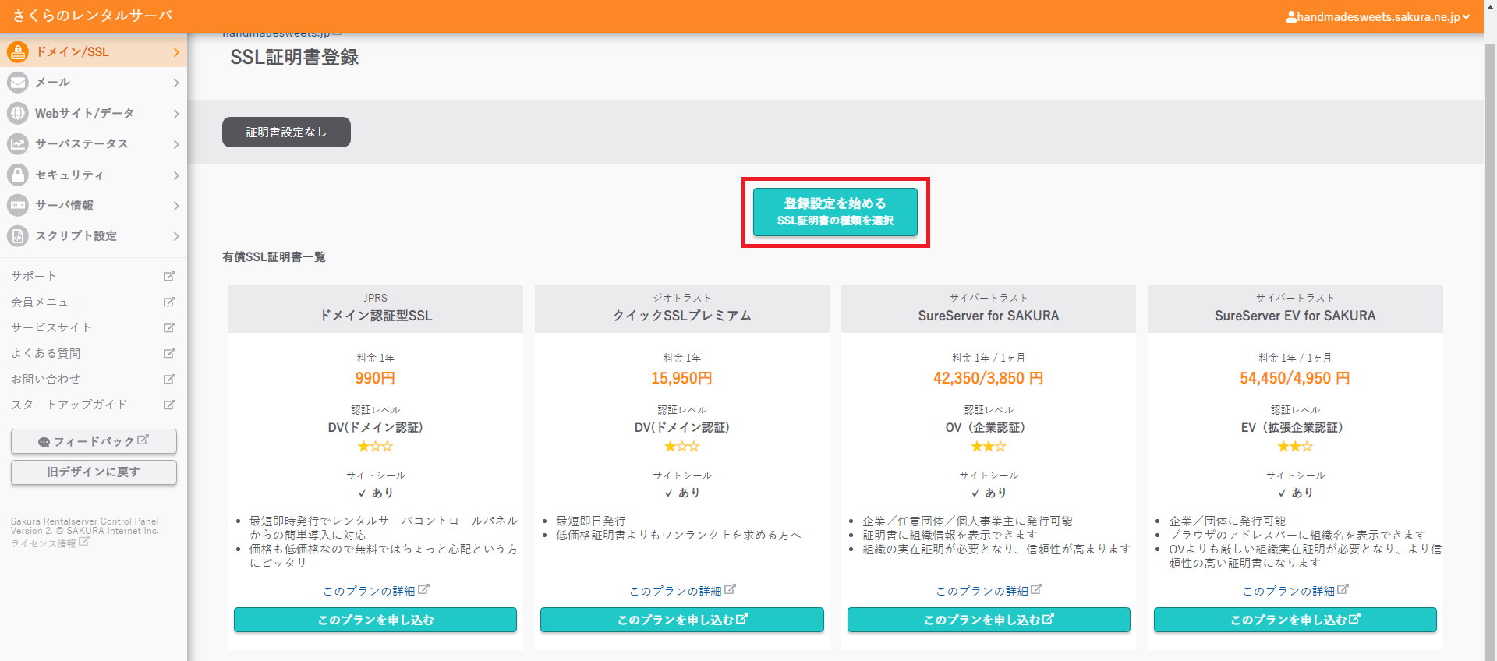Click the user account icon in header

[x=1291, y=16]
